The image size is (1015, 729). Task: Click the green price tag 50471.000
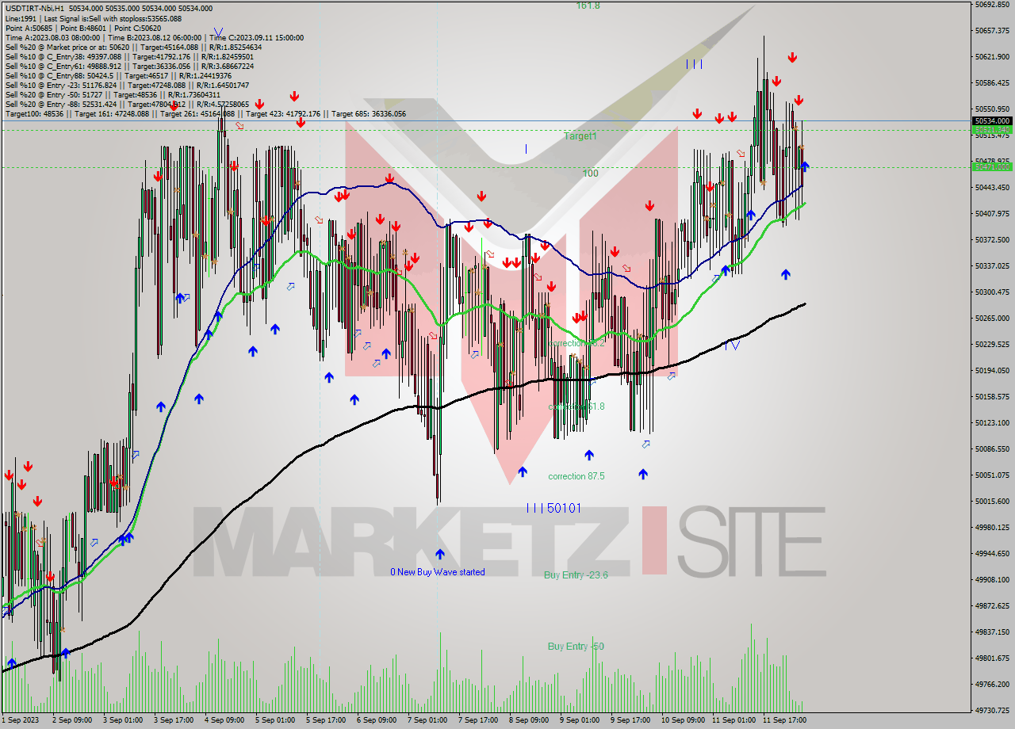[x=992, y=166]
